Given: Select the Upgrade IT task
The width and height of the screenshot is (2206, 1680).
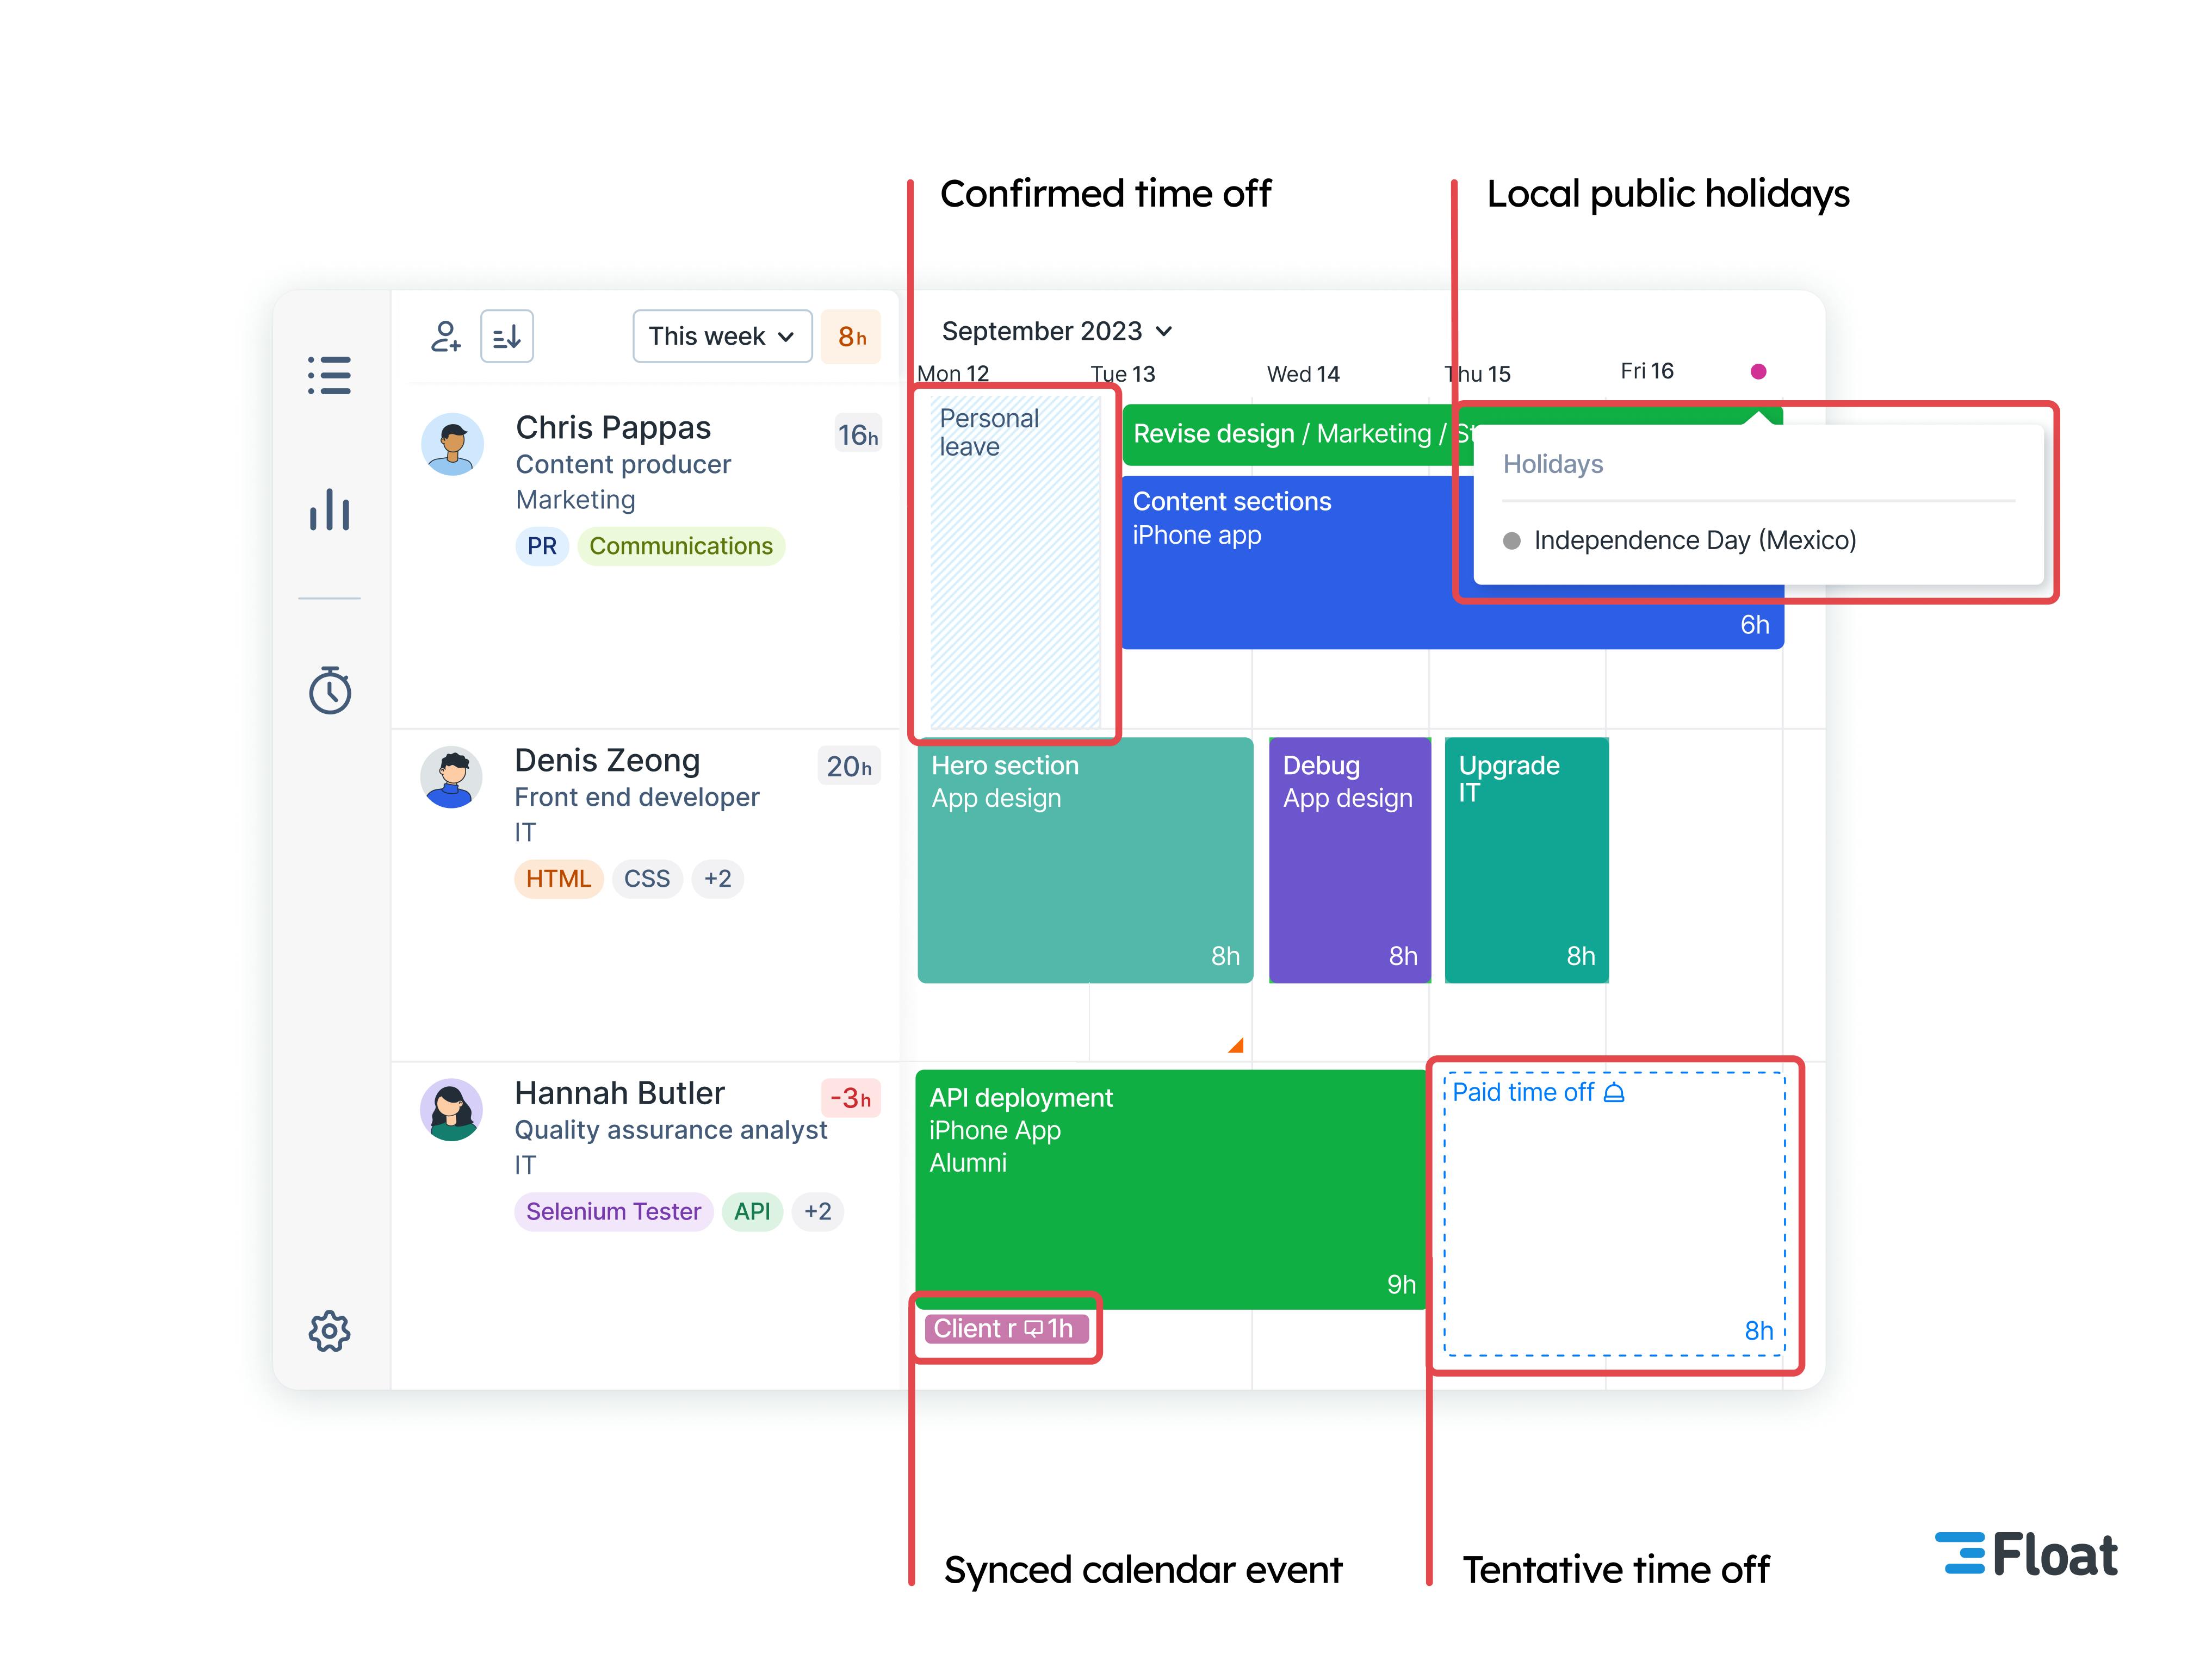Looking at the screenshot, I should pyautogui.click(x=1527, y=860).
